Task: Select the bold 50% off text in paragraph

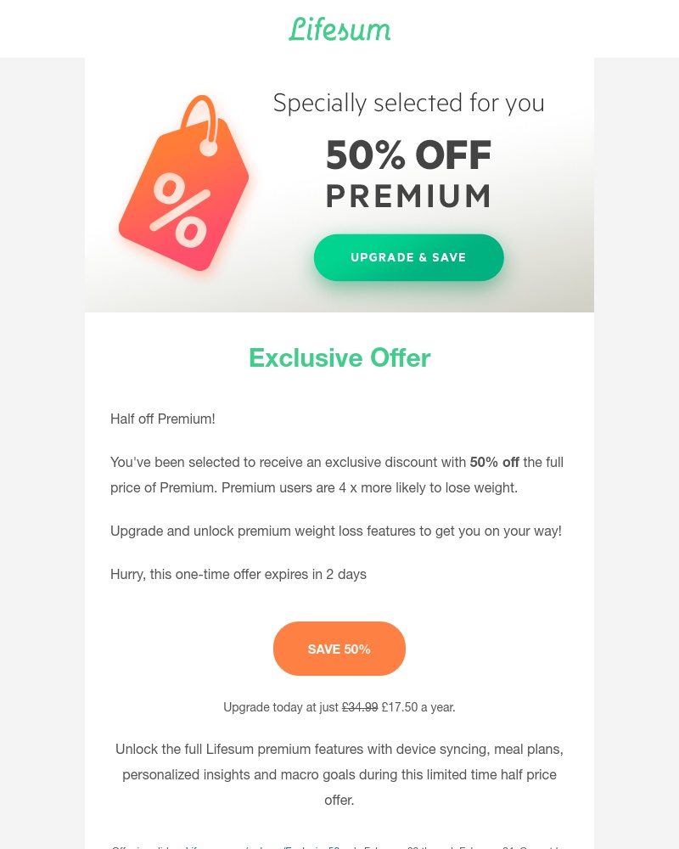Action: click(x=494, y=462)
